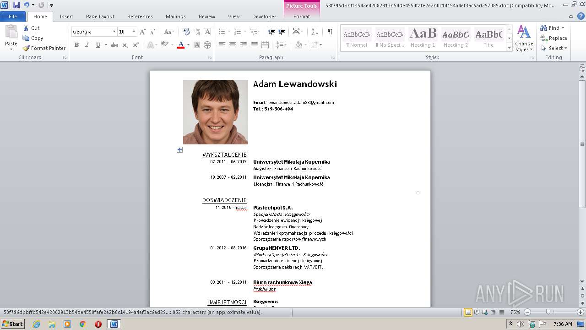The image size is (586, 330).
Task: Grow the font size
Action: coord(143,32)
